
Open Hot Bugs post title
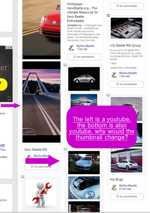[x=116, y=179]
